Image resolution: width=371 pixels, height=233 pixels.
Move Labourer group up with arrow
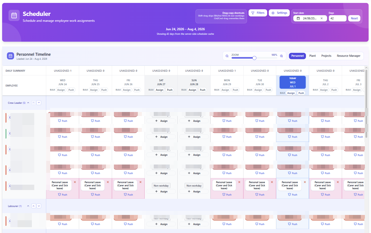point(33,206)
